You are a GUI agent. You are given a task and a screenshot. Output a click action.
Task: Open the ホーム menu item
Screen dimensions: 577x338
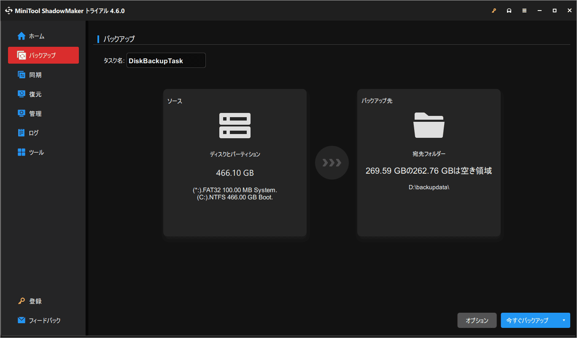coord(43,36)
